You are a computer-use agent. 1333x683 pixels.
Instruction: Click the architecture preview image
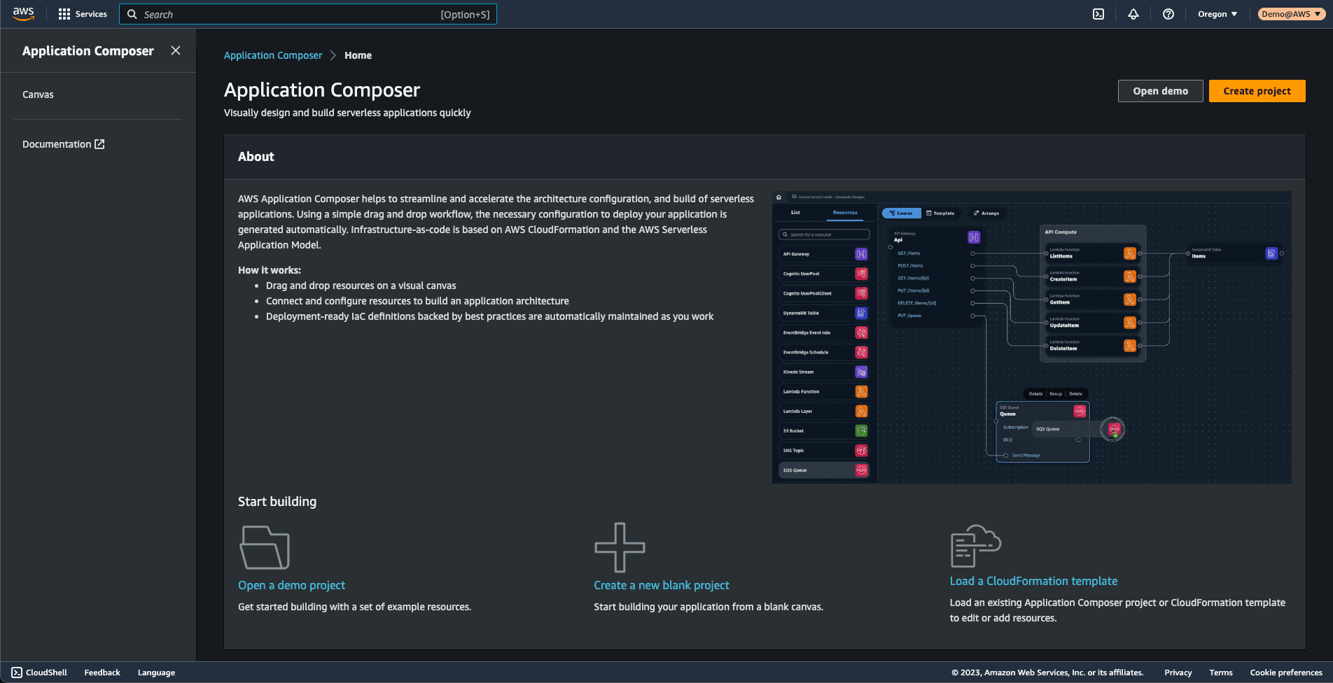[x=1031, y=337]
